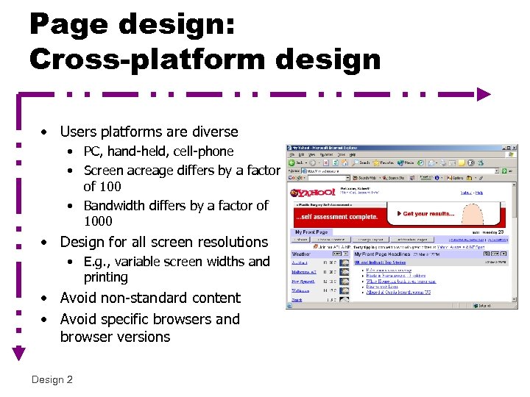530x397 pixels.
Task: Click the Refresh page icon
Action: point(336,162)
